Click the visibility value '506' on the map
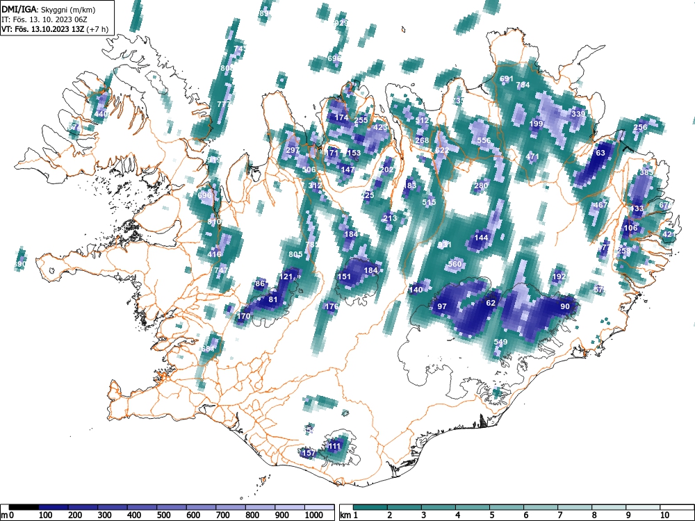This screenshot has height=521, width=695. coord(309,169)
